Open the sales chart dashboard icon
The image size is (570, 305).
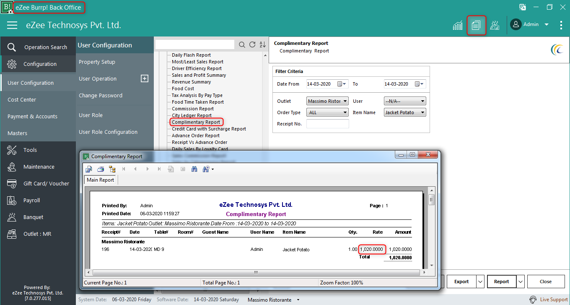click(458, 25)
